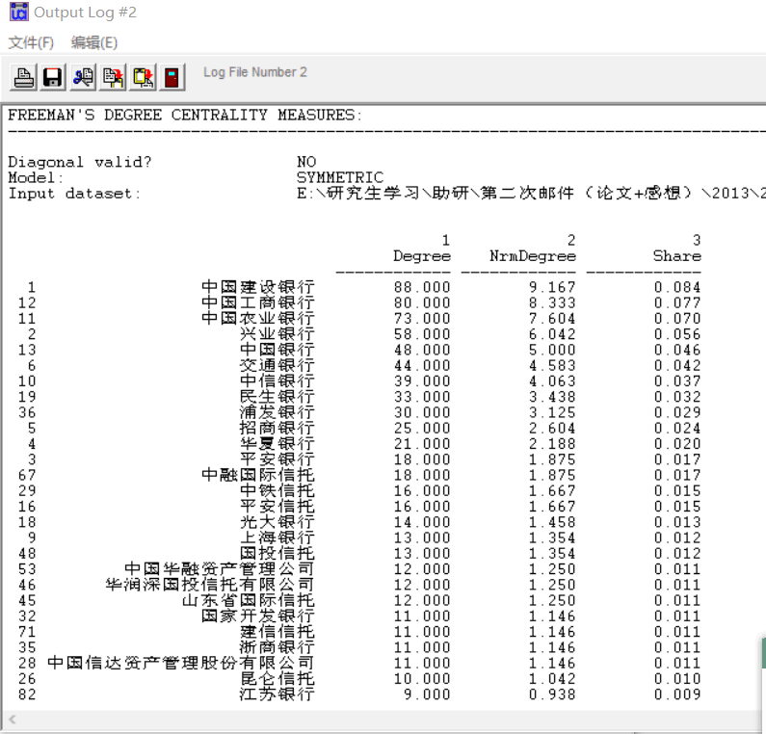Click the 上海银行 row label
766x734 pixels.
click(x=277, y=537)
